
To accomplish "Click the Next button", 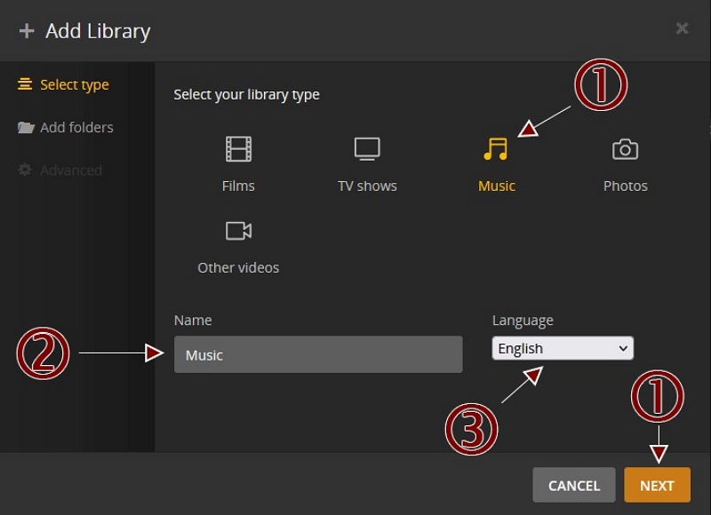I will click(x=657, y=485).
